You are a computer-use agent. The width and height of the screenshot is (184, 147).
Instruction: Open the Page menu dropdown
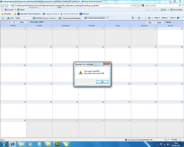[x=157, y=18]
